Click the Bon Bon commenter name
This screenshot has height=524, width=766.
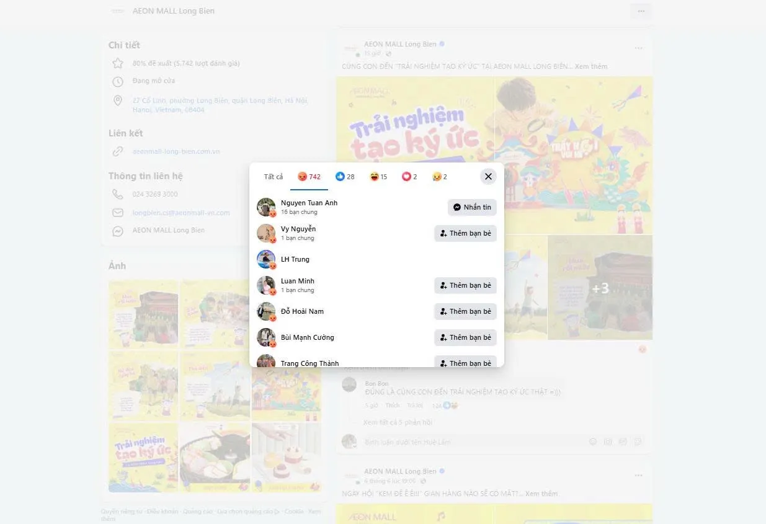[376, 384]
